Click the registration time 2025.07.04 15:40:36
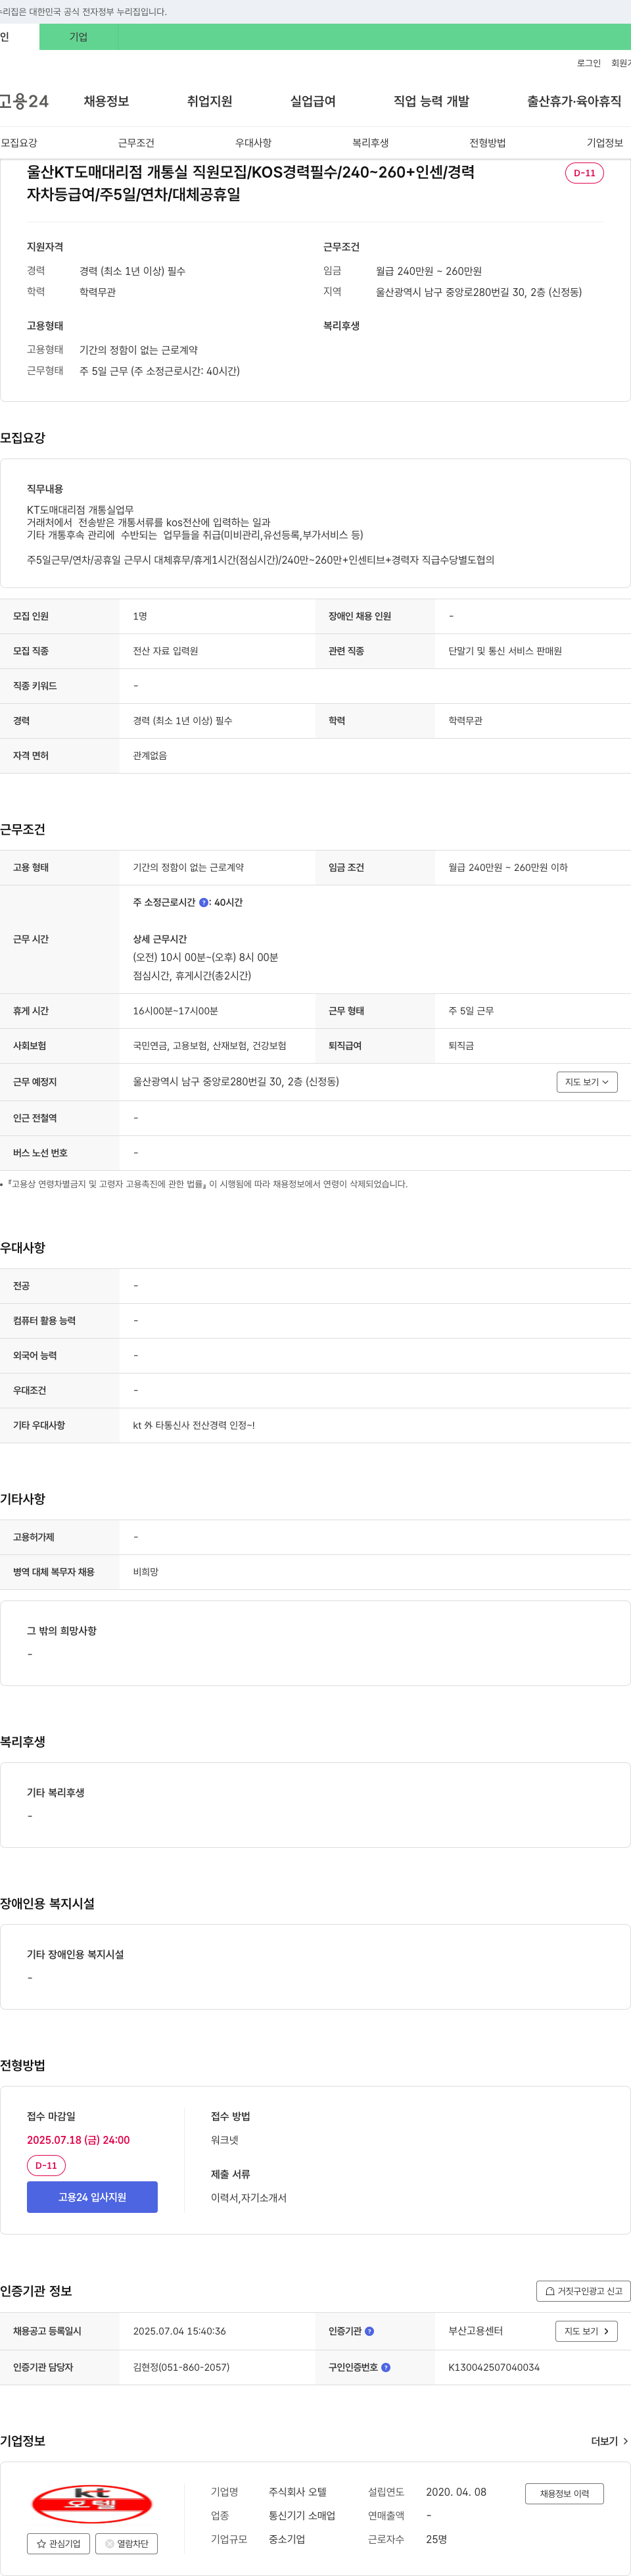This screenshot has width=631, height=2576. coord(179,2331)
